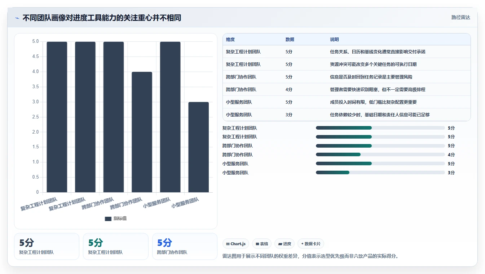The image size is (485, 274).
Task: Click the 说明 column header
Action: (x=334, y=40)
